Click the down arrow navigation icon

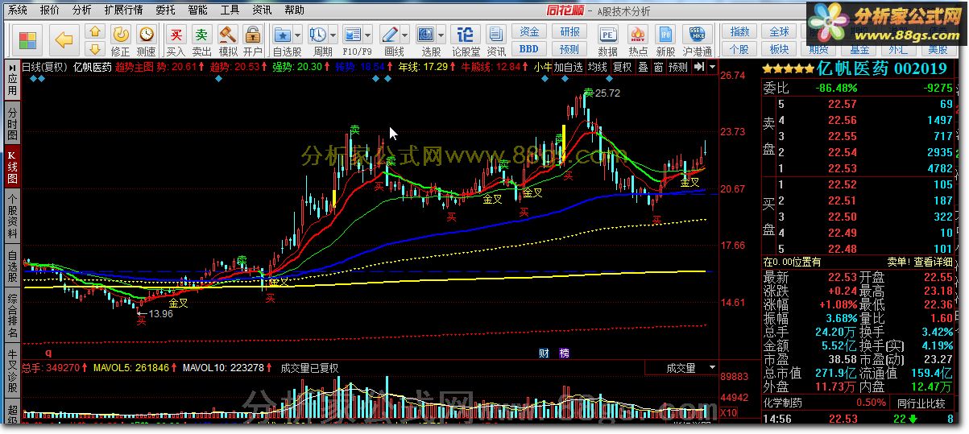point(94,48)
